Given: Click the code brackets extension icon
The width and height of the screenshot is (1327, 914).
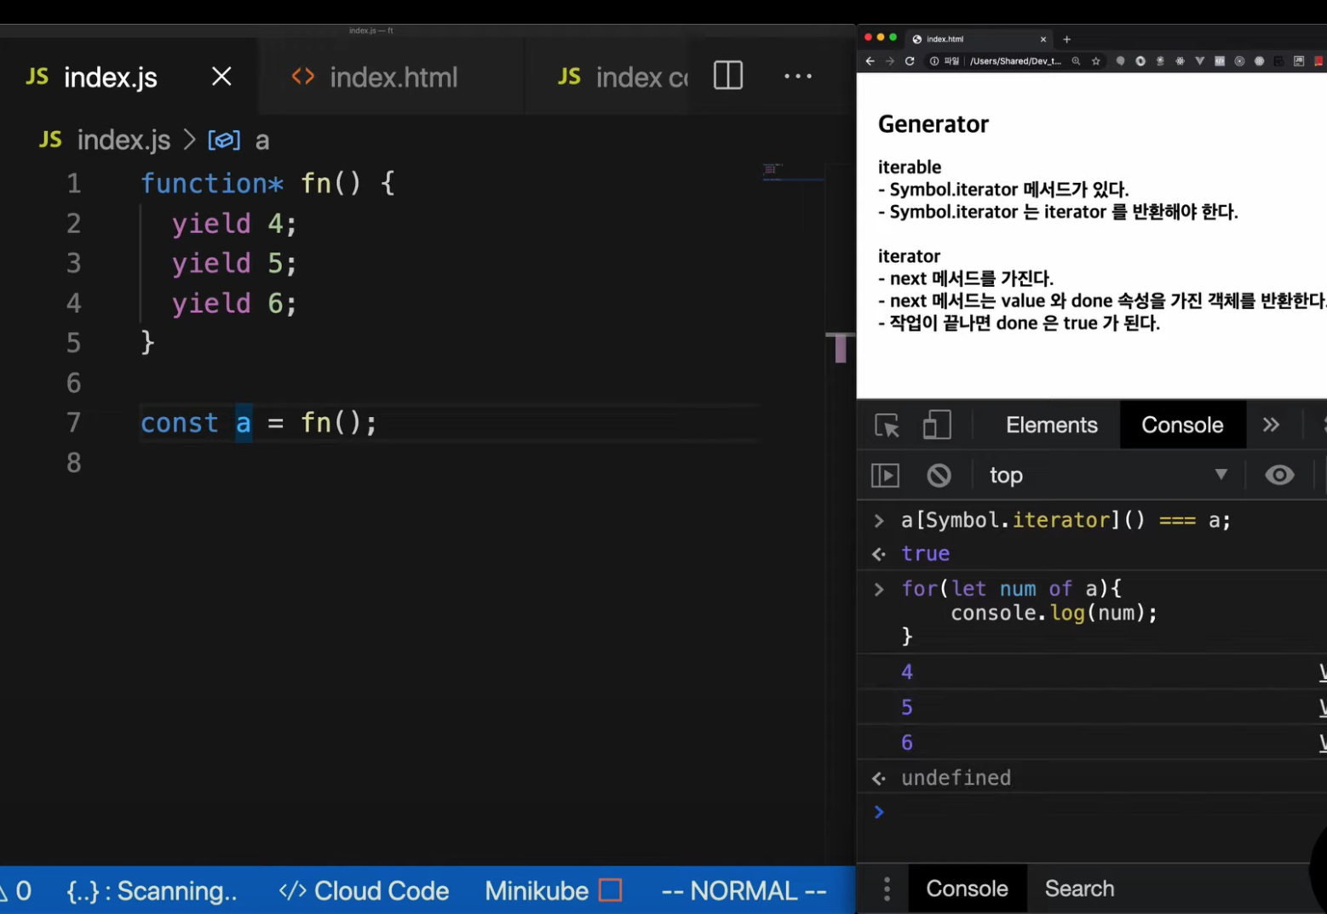Looking at the screenshot, I should (1220, 61).
